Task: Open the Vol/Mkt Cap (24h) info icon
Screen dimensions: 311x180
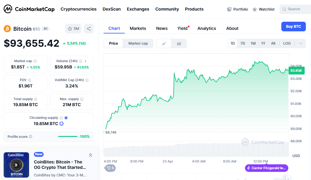Action: point(87,80)
